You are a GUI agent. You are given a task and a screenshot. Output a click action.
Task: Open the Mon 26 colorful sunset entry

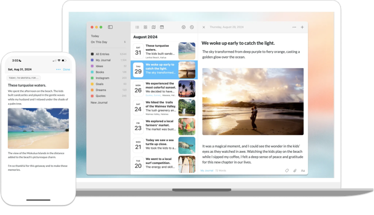tap(164, 89)
